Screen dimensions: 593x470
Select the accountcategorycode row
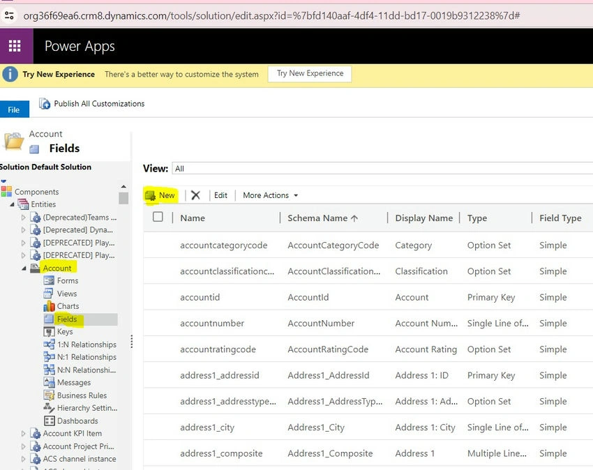pyautogui.click(x=368, y=245)
